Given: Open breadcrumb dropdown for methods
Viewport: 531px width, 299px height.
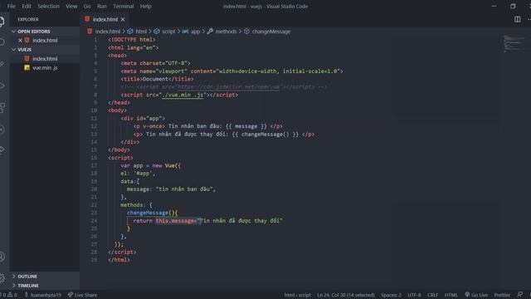Looking at the screenshot, I should (x=226, y=32).
